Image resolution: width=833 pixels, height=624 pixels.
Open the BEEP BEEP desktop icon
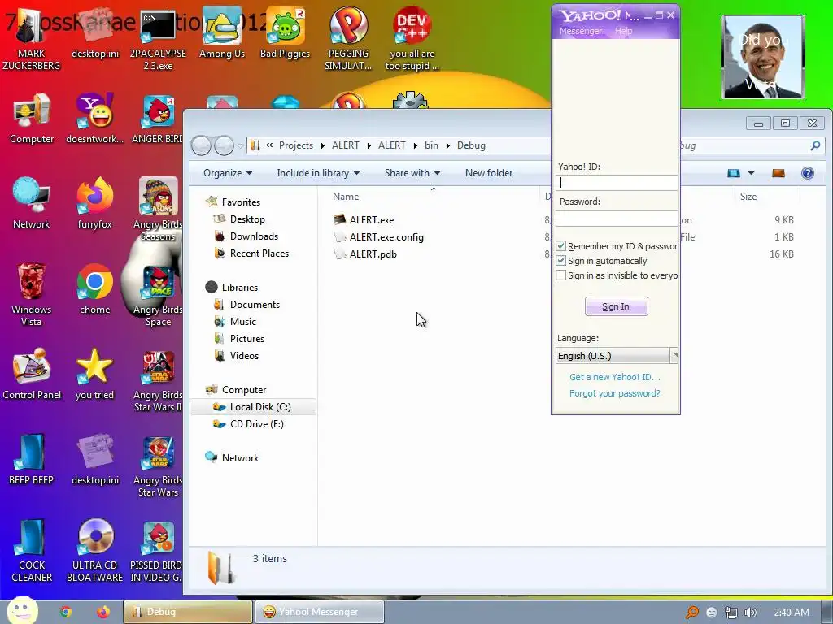pos(32,460)
